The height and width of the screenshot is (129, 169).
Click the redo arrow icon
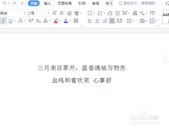(x=14, y=4)
